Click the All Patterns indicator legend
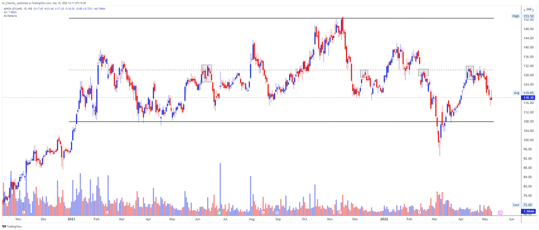This screenshot has height=230, width=539. (9, 15)
